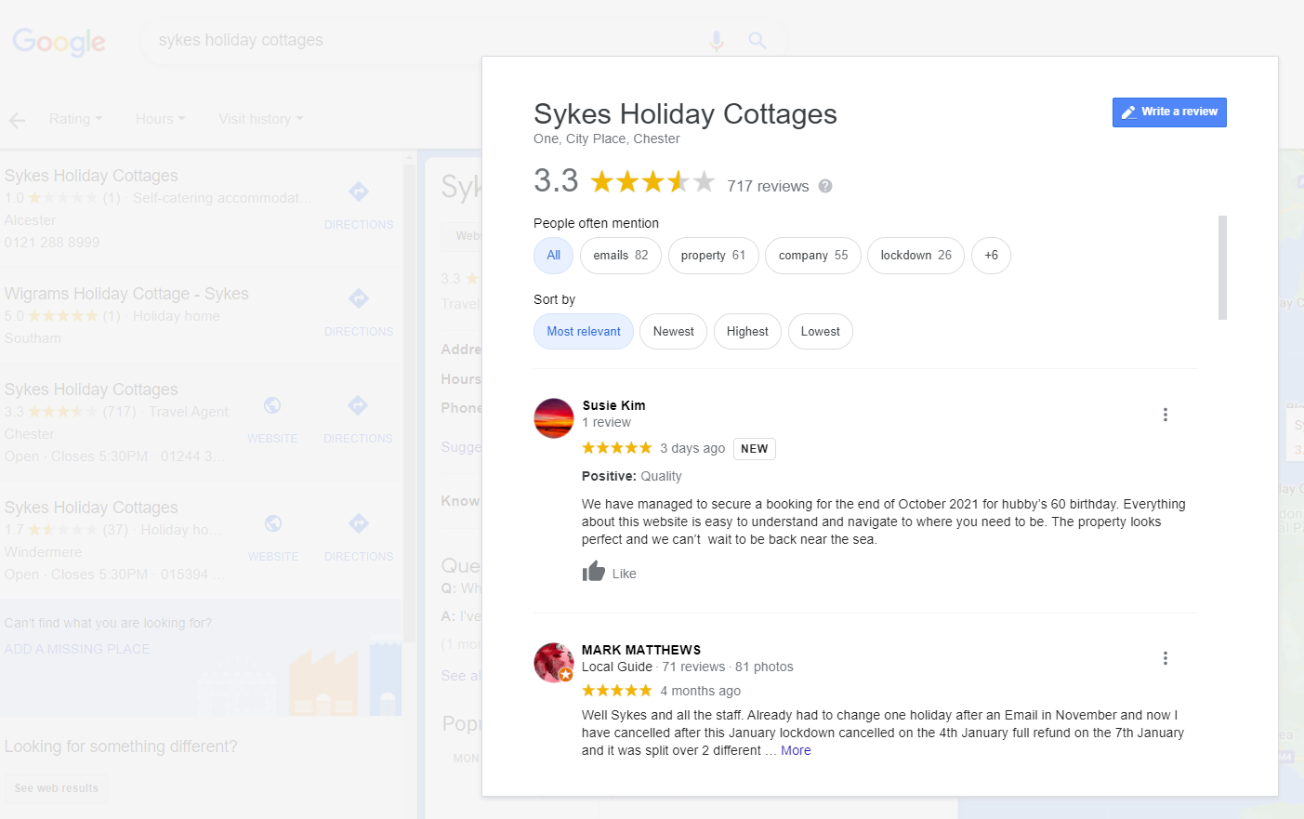
Task: Sort reviews by Newest
Action: click(673, 332)
